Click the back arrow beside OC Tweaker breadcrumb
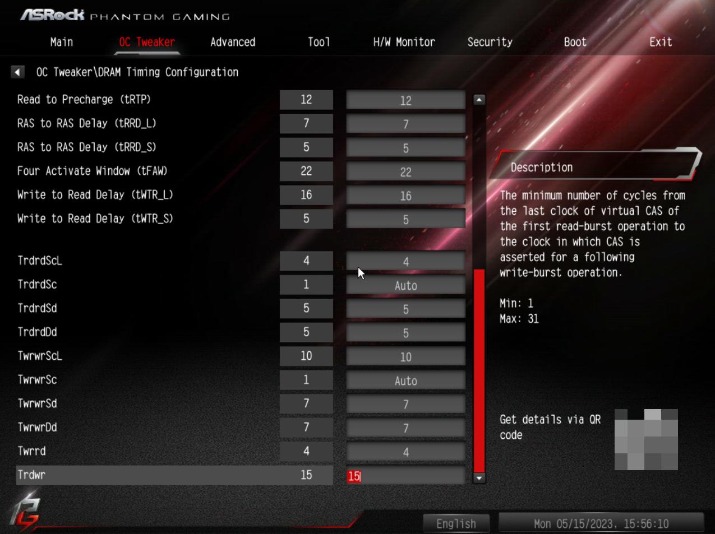This screenshot has width=715, height=534. pyautogui.click(x=17, y=72)
